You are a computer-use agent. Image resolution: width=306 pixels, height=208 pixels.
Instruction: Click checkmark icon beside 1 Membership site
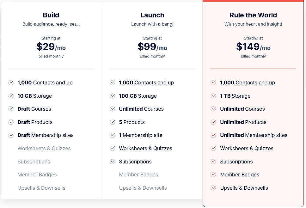pyautogui.click(x=113, y=135)
